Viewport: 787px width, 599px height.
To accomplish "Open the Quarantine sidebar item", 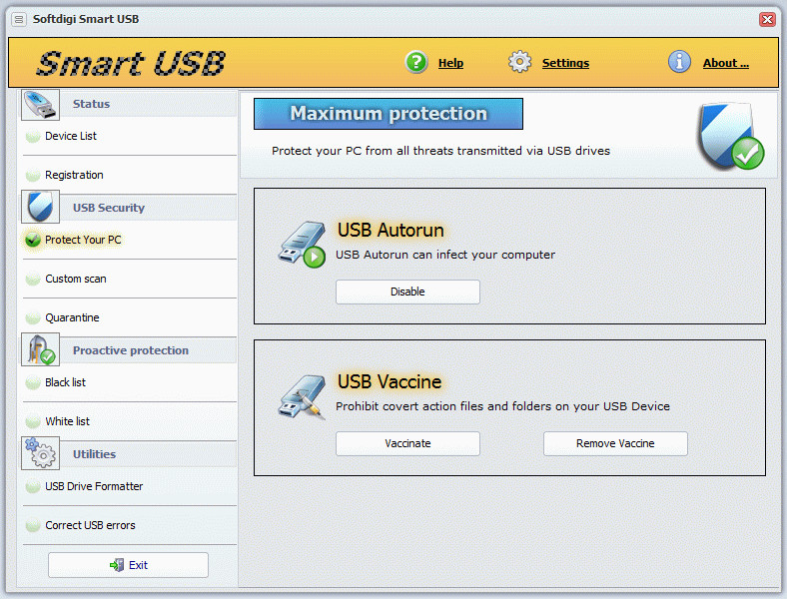I will pos(72,318).
